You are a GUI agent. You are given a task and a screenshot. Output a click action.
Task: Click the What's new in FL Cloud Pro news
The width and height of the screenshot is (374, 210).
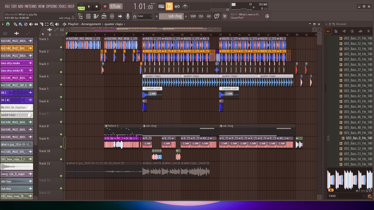245,16
